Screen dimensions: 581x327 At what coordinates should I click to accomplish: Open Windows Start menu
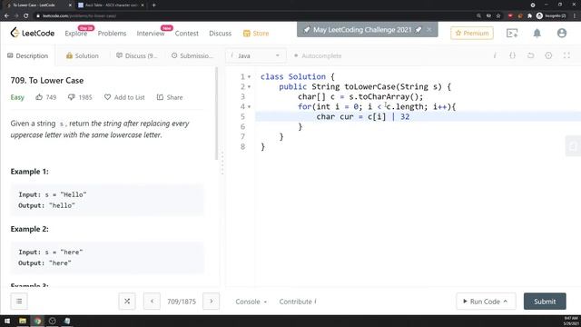point(7,321)
